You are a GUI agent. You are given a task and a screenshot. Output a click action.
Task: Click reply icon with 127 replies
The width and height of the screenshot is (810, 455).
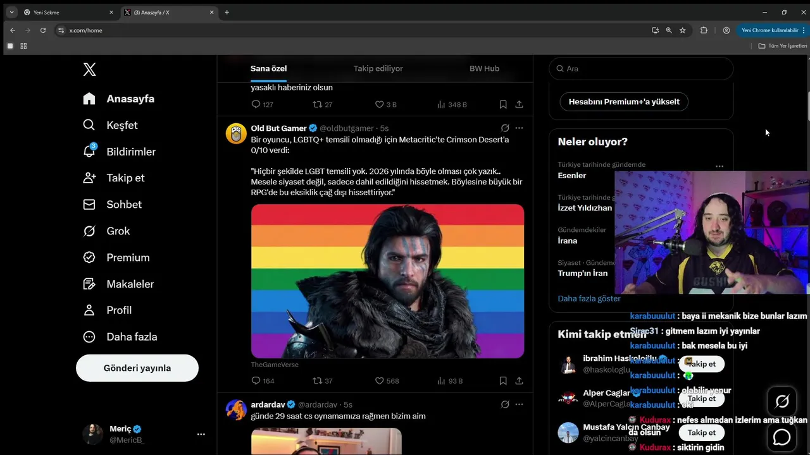click(x=256, y=104)
